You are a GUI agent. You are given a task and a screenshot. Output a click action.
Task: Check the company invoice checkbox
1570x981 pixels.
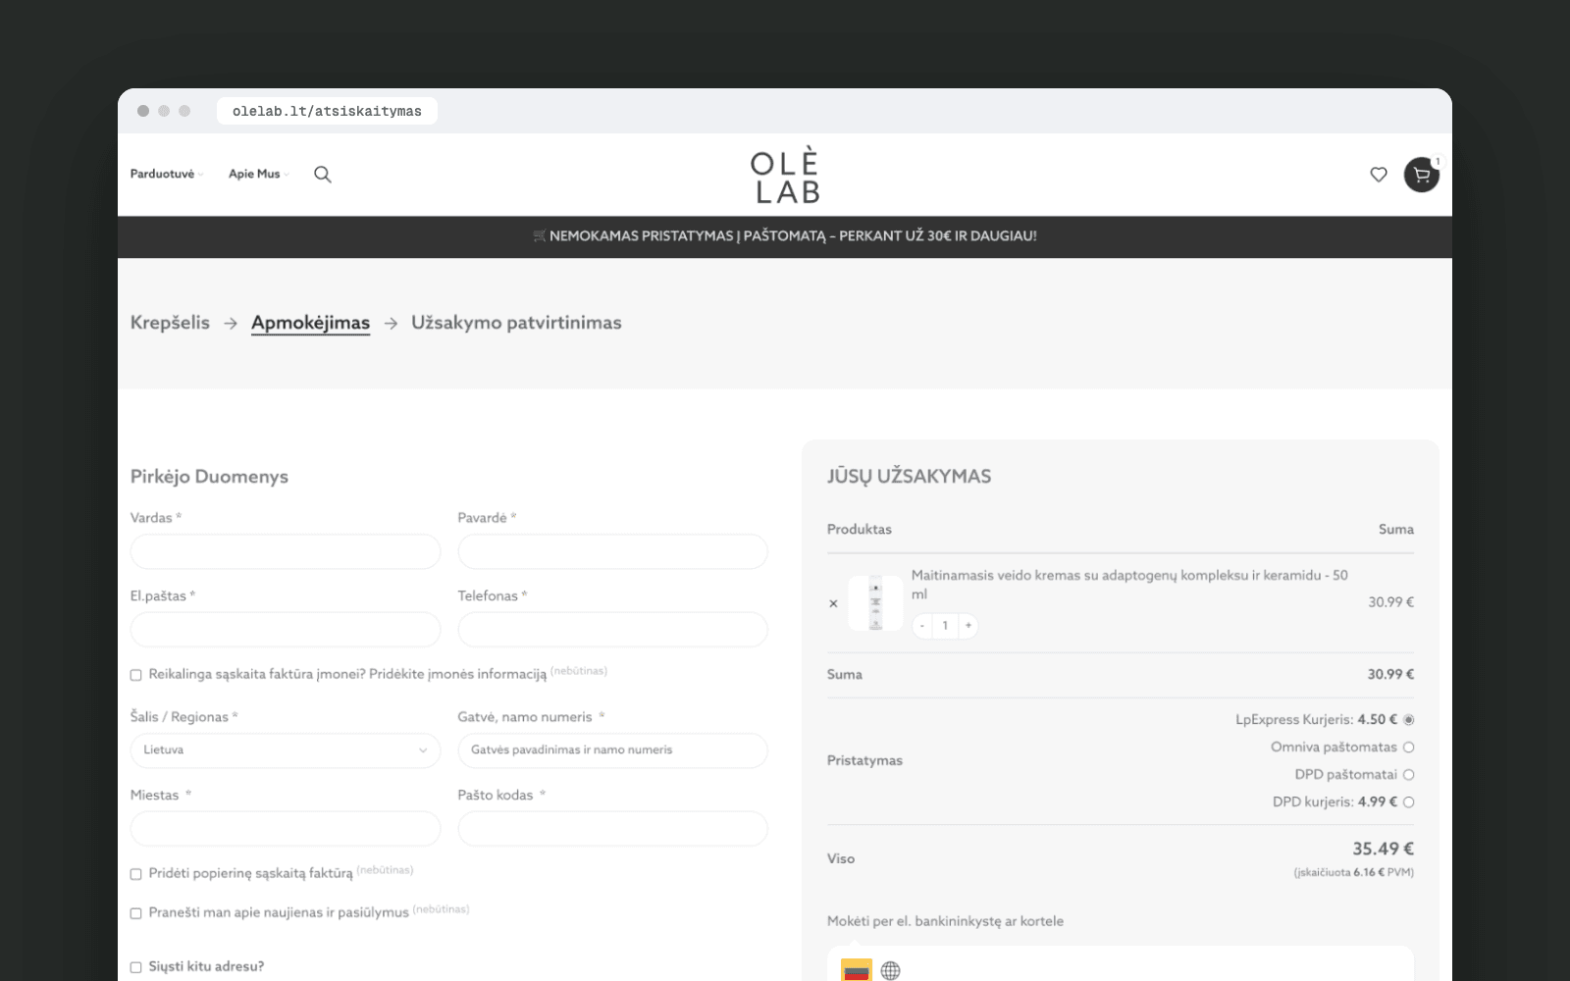tap(136, 675)
